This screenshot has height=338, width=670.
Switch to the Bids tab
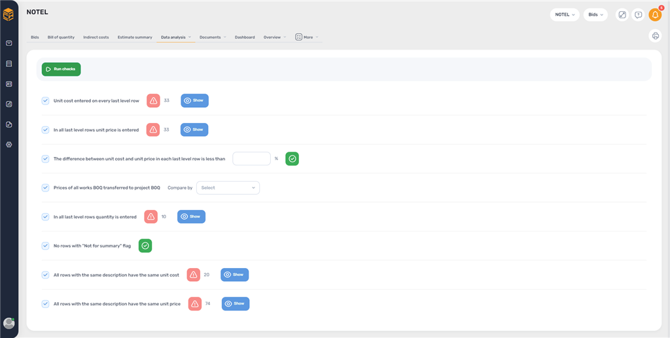(x=35, y=37)
